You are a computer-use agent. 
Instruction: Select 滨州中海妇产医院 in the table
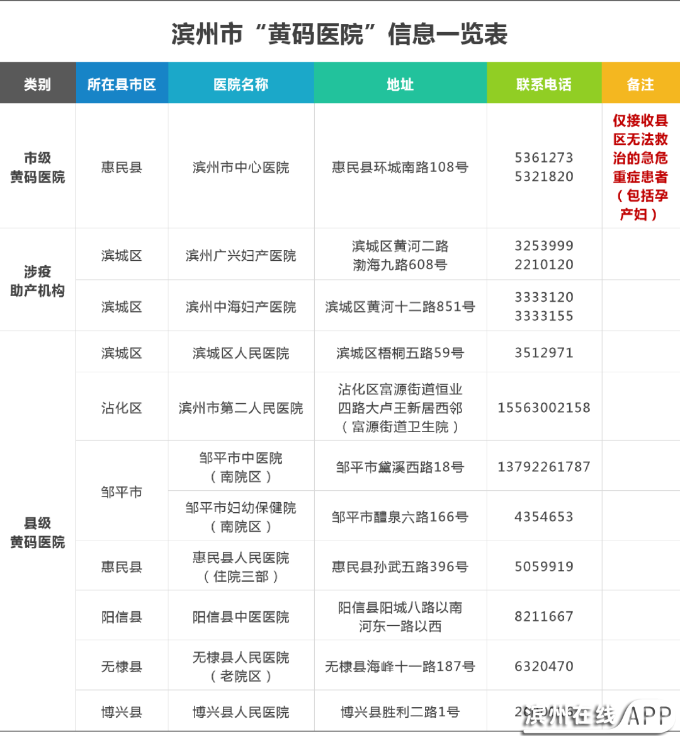[x=241, y=307]
